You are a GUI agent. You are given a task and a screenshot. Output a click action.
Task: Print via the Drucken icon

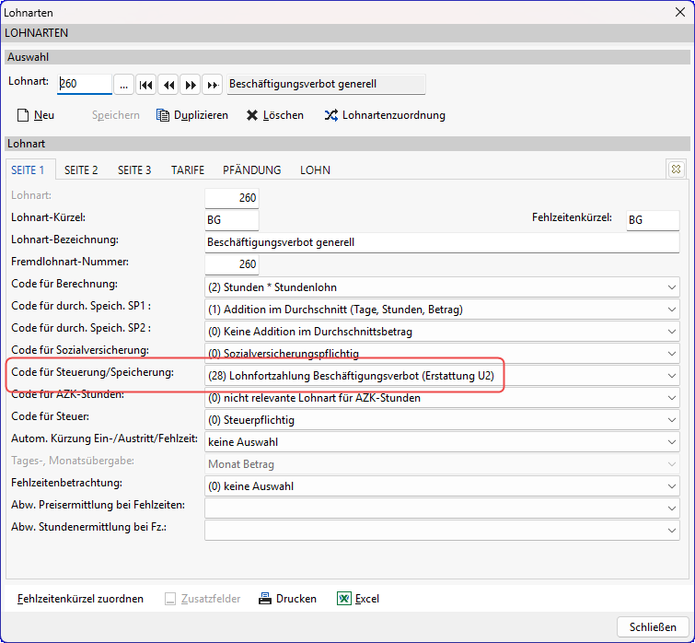(265, 599)
